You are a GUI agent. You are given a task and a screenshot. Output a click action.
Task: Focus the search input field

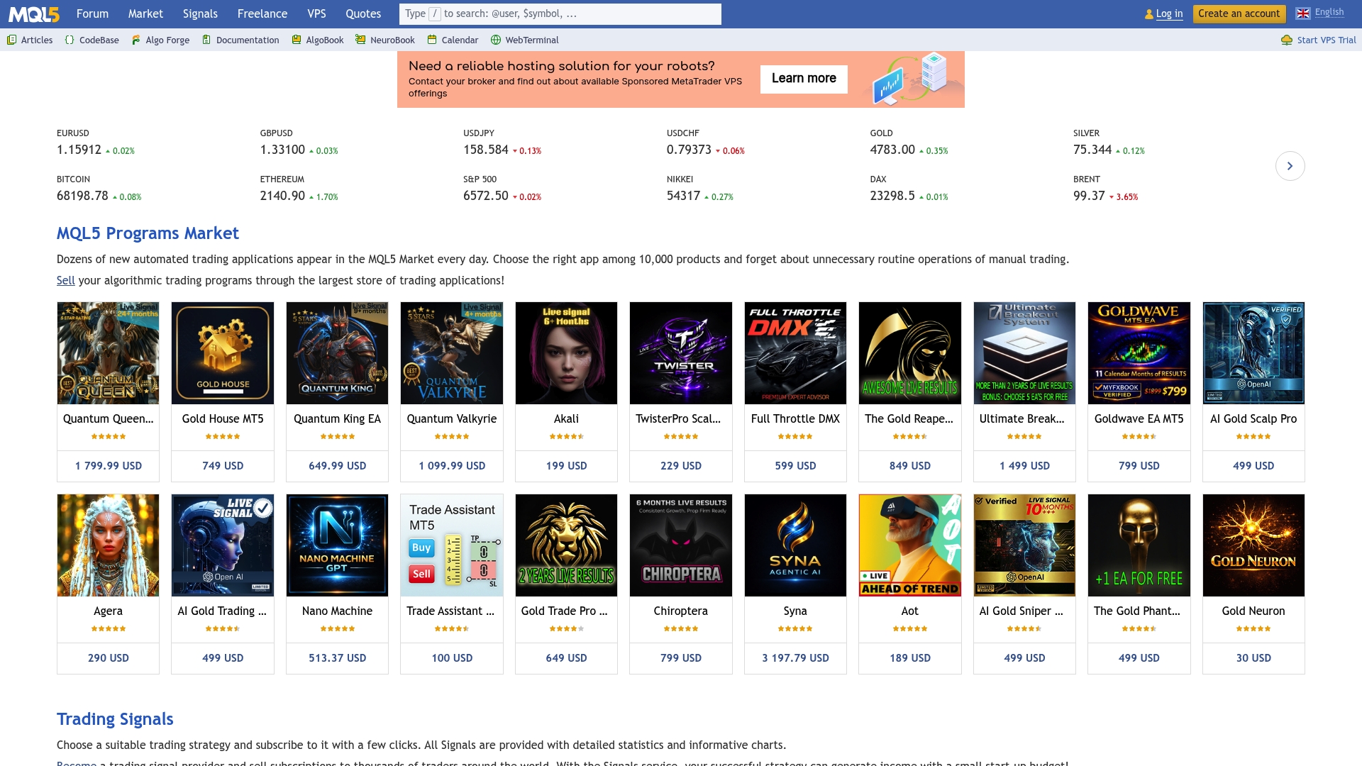560,14
